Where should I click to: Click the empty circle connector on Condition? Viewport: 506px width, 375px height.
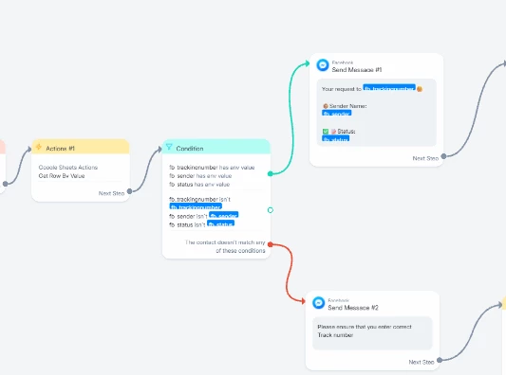tap(271, 210)
